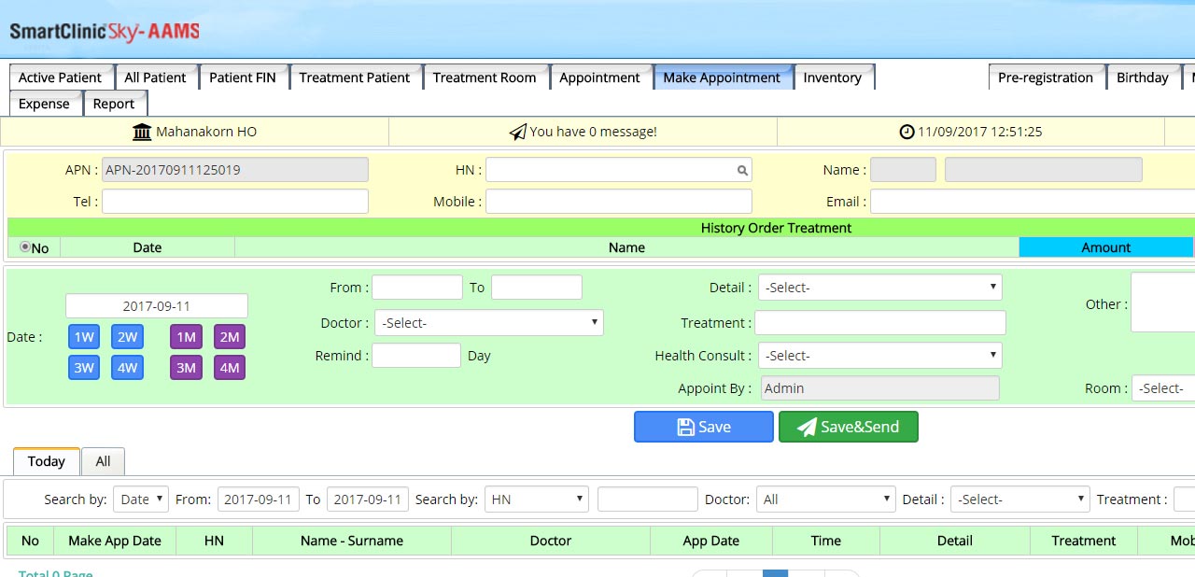Open the Doctor select dropdown
Viewport: 1195px width, 577px height.
(488, 323)
